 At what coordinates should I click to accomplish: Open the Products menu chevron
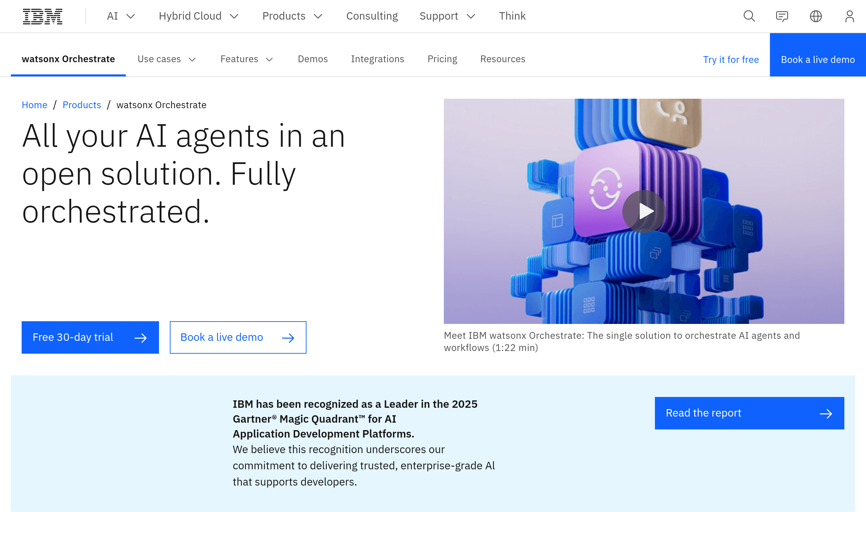[x=318, y=16]
